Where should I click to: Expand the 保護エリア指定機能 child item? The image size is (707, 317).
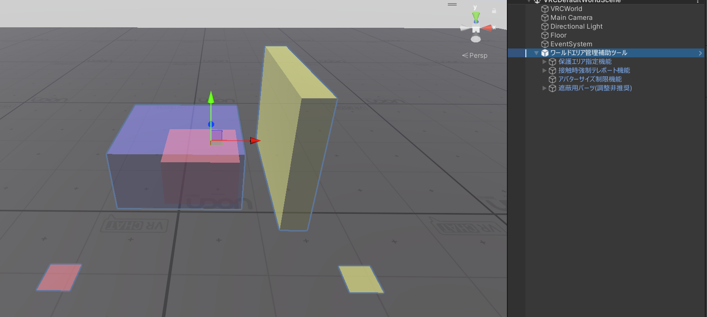click(544, 62)
